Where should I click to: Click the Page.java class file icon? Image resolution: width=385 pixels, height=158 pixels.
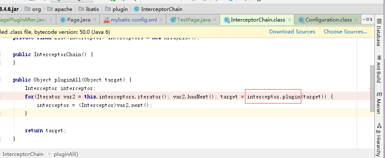[x=63, y=20]
